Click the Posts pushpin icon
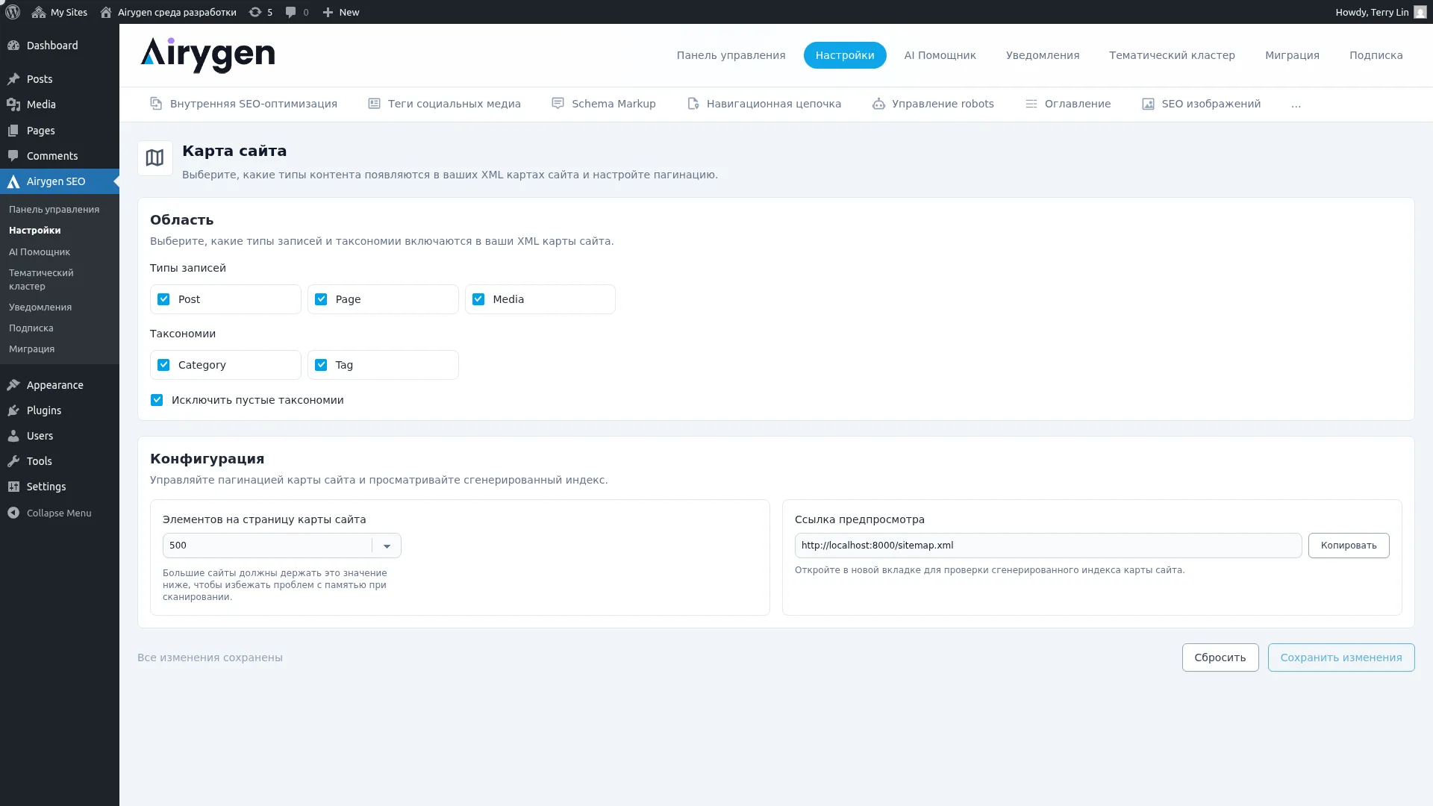Screen dimensions: 1433x806 (x=13, y=79)
